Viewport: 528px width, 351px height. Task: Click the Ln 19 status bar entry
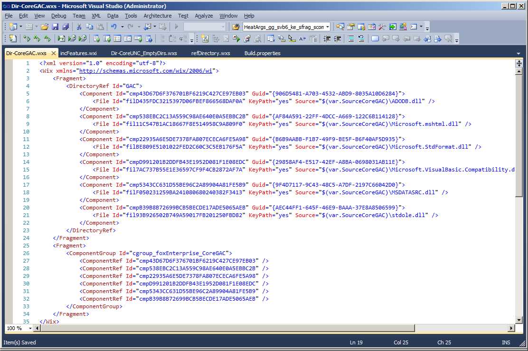[356, 342]
